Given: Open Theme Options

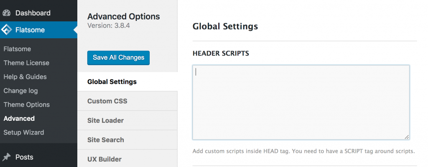Looking at the screenshot, I should tap(27, 105).
